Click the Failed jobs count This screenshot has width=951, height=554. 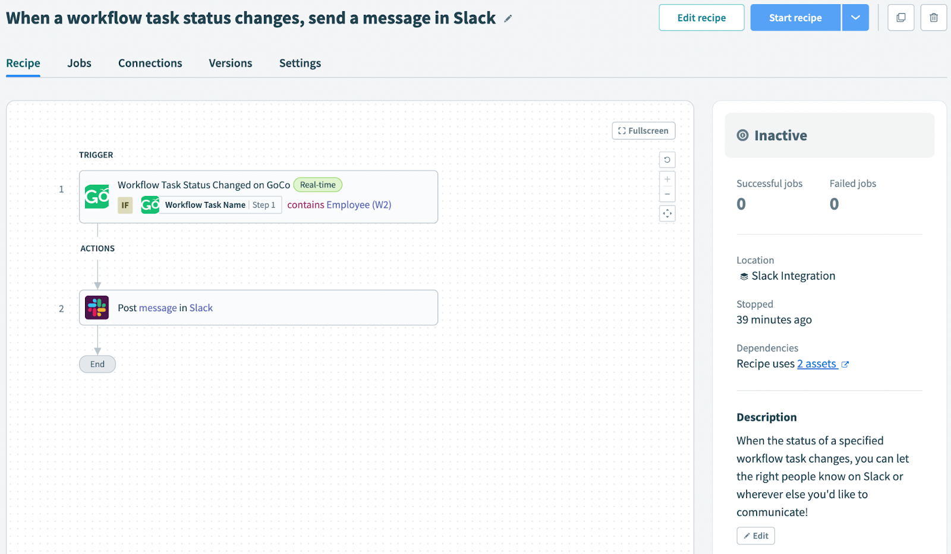(x=835, y=204)
